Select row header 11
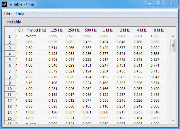 click(10, 95)
